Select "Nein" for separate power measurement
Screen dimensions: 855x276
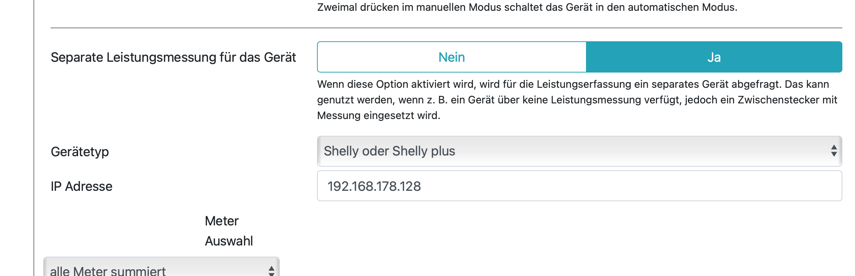pyautogui.click(x=451, y=57)
